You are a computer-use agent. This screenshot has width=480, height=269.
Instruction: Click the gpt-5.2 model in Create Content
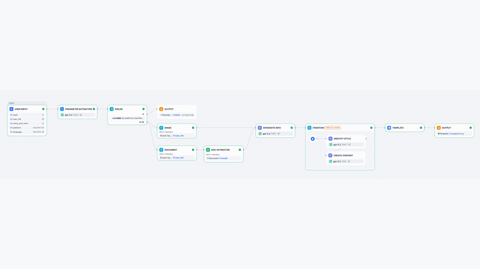(346, 161)
